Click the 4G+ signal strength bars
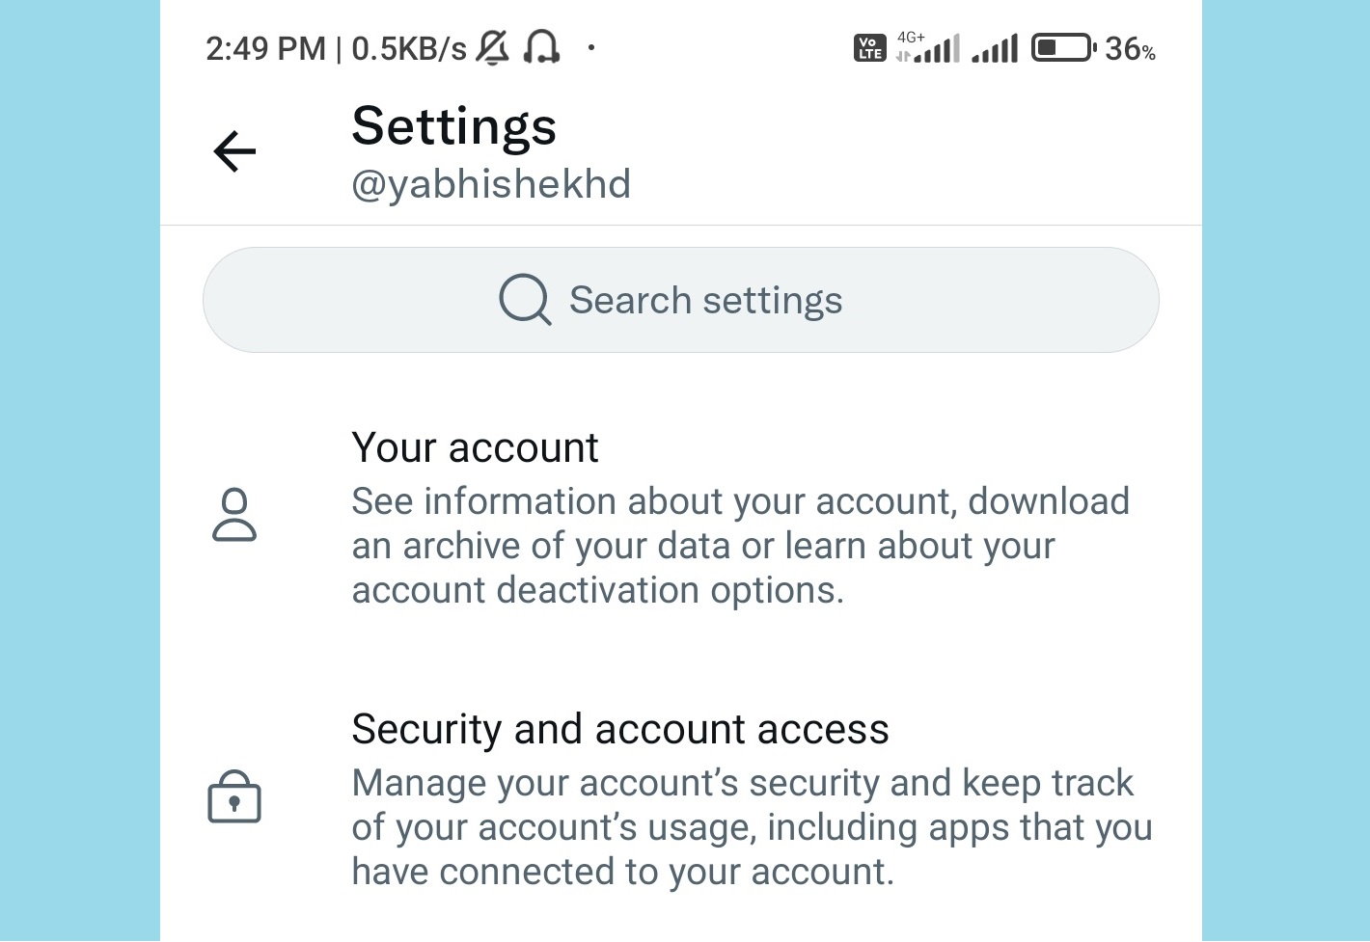 (x=929, y=47)
